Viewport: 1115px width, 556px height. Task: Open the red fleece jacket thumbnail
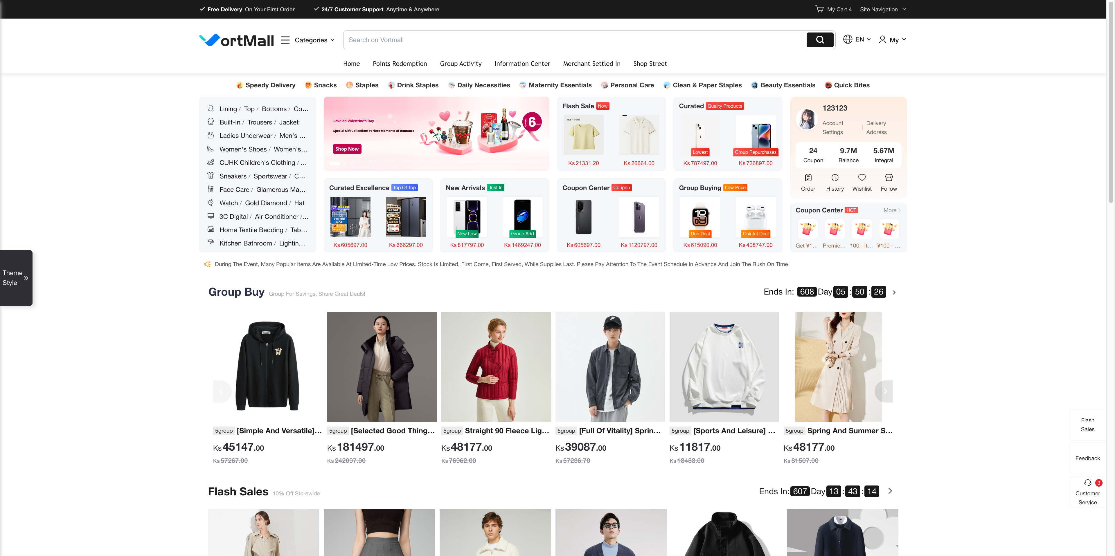(x=496, y=367)
